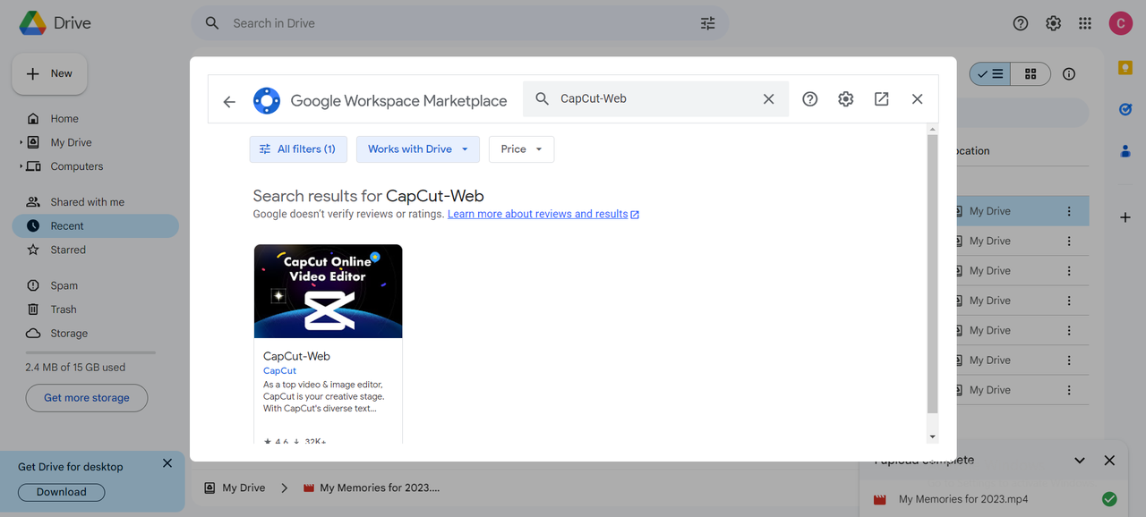This screenshot has width=1146, height=517.
Task: Go to Home in Drive sidebar
Action: coord(64,119)
